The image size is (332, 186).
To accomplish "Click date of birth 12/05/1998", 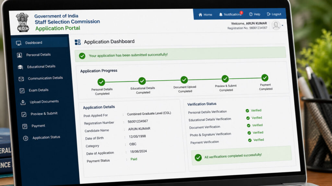I will click(137, 137).
